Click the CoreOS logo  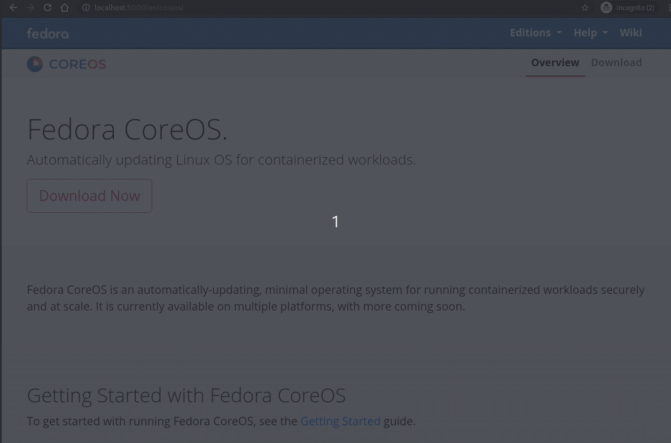67,64
